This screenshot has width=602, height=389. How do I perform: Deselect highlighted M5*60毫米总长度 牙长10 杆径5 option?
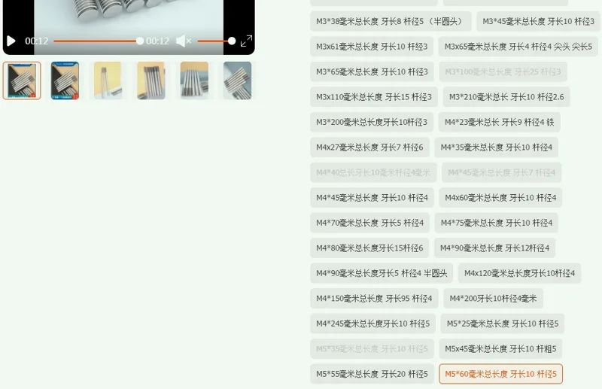click(x=500, y=374)
